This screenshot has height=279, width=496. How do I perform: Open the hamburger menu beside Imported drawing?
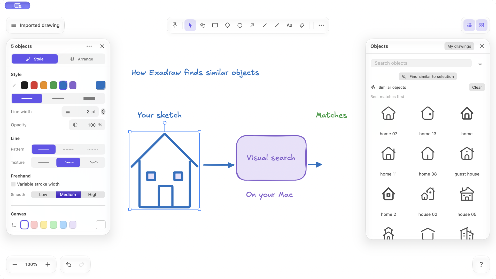click(x=14, y=25)
